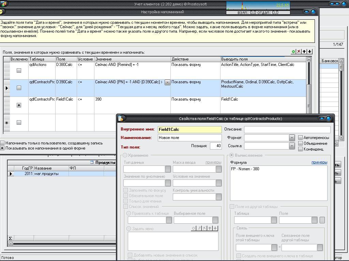Viewport: 349px width, 261px height.
Task: Open the Ссылка dropdown list
Action: click(x=292, y=146)
